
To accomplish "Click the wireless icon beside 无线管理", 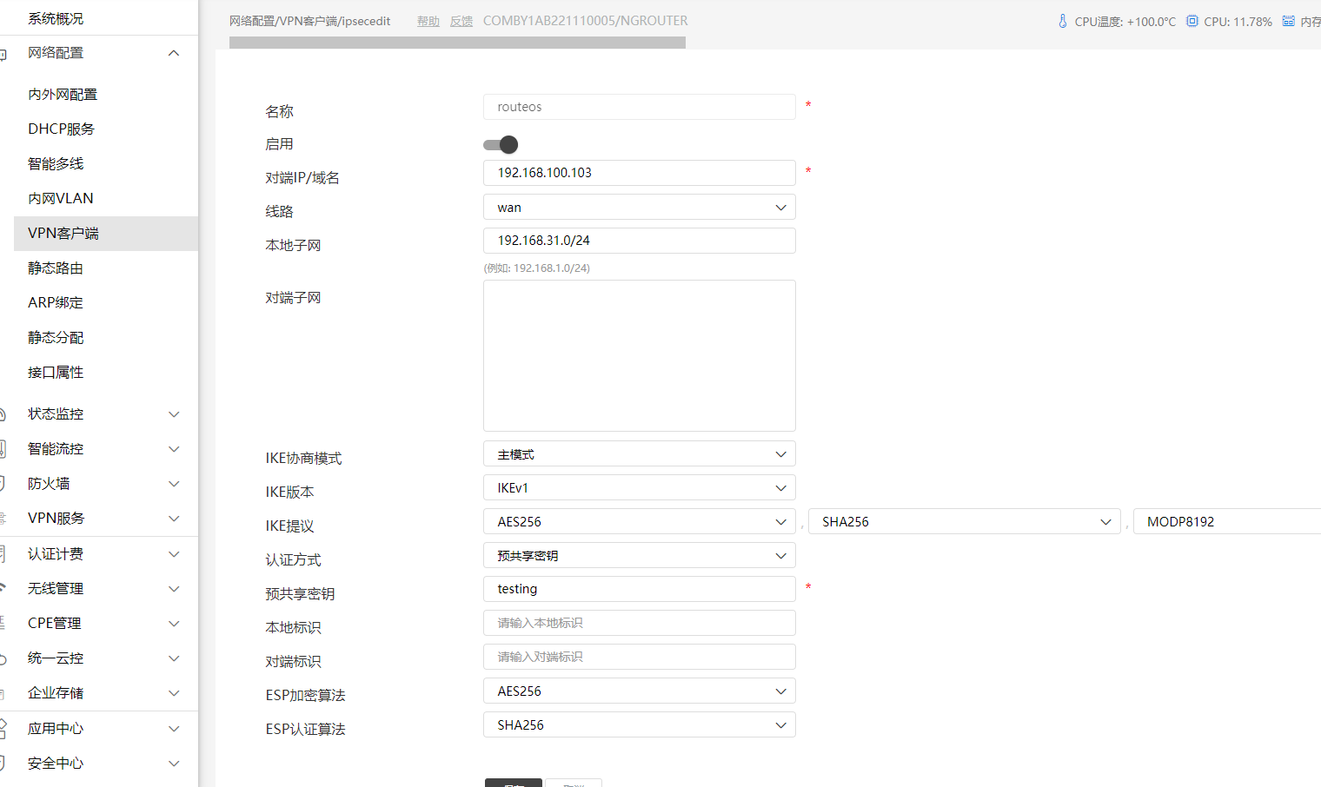I will [x=3, y=588].
